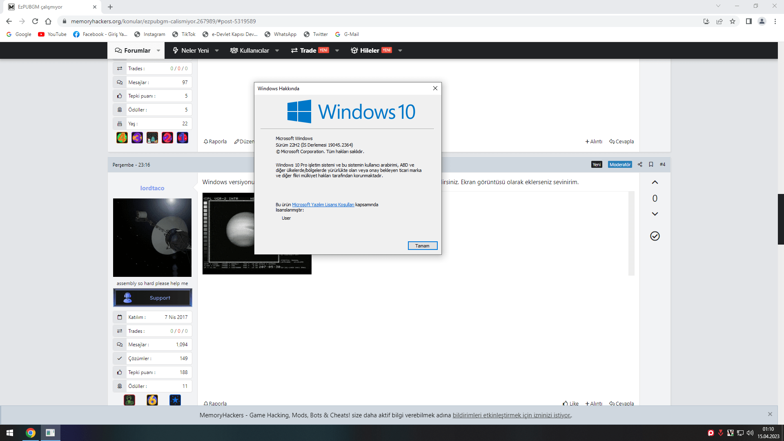Screen dimensions: 784x441
Task: Bookmark post #4
Action: tap(651, 165)
